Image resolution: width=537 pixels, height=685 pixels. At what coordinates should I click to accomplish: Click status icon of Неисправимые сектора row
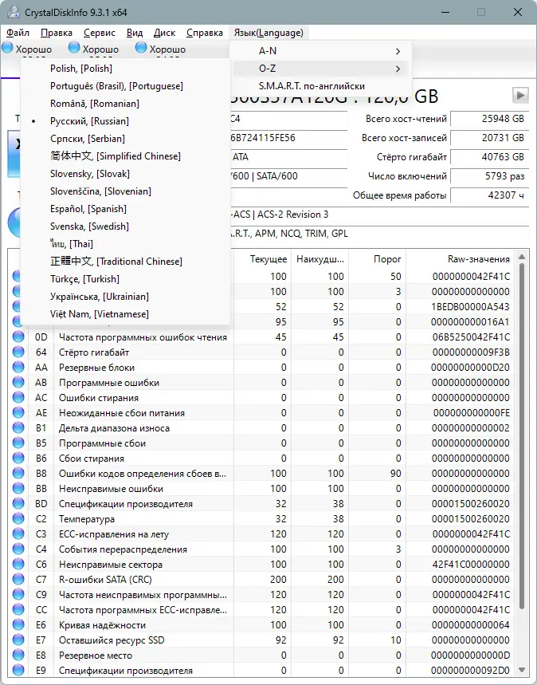coord(18,564)
